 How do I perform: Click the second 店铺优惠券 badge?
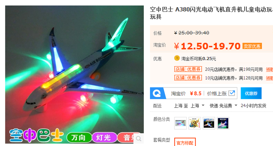(188, 78)
